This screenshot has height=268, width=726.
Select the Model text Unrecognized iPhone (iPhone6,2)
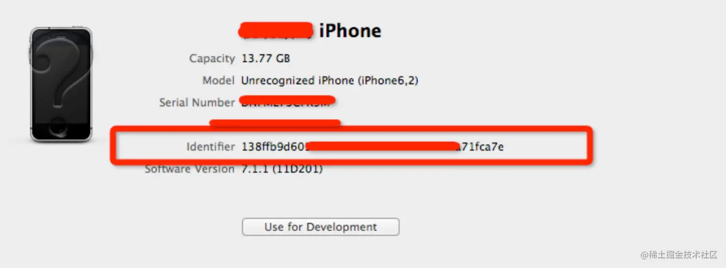pyautogui.click(x=330, y=81)
